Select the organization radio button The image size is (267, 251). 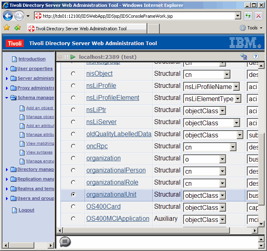click(x=73, y=158)
